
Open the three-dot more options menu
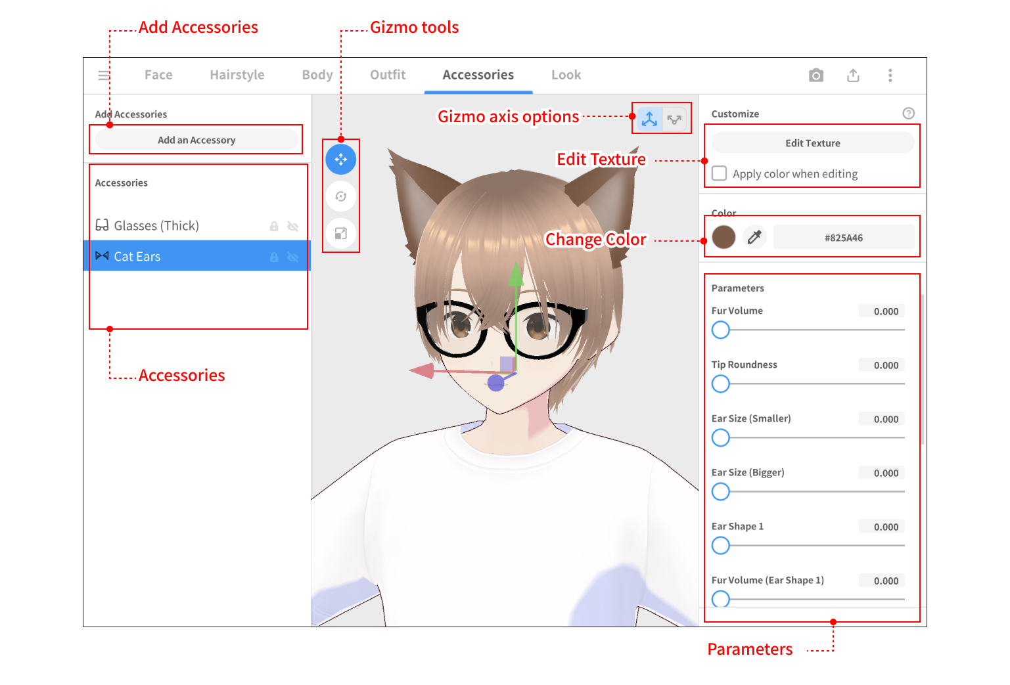tap(890, 76)
